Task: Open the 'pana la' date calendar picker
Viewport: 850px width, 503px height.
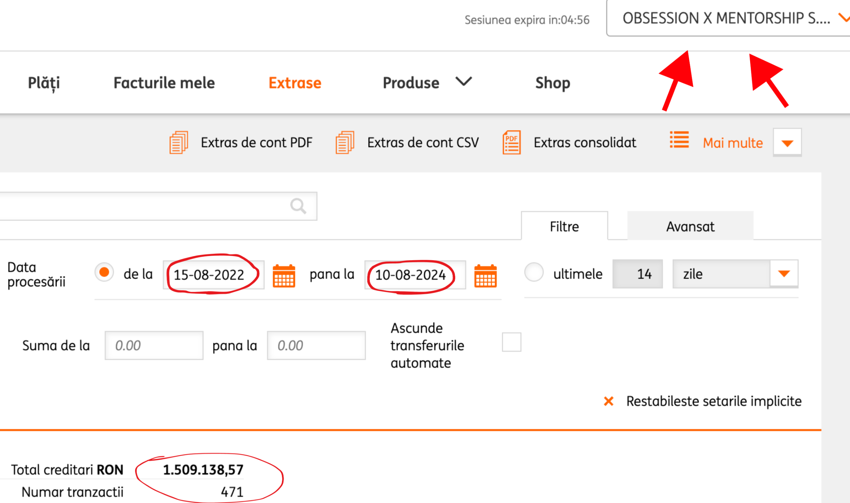Action: point(485,276)
